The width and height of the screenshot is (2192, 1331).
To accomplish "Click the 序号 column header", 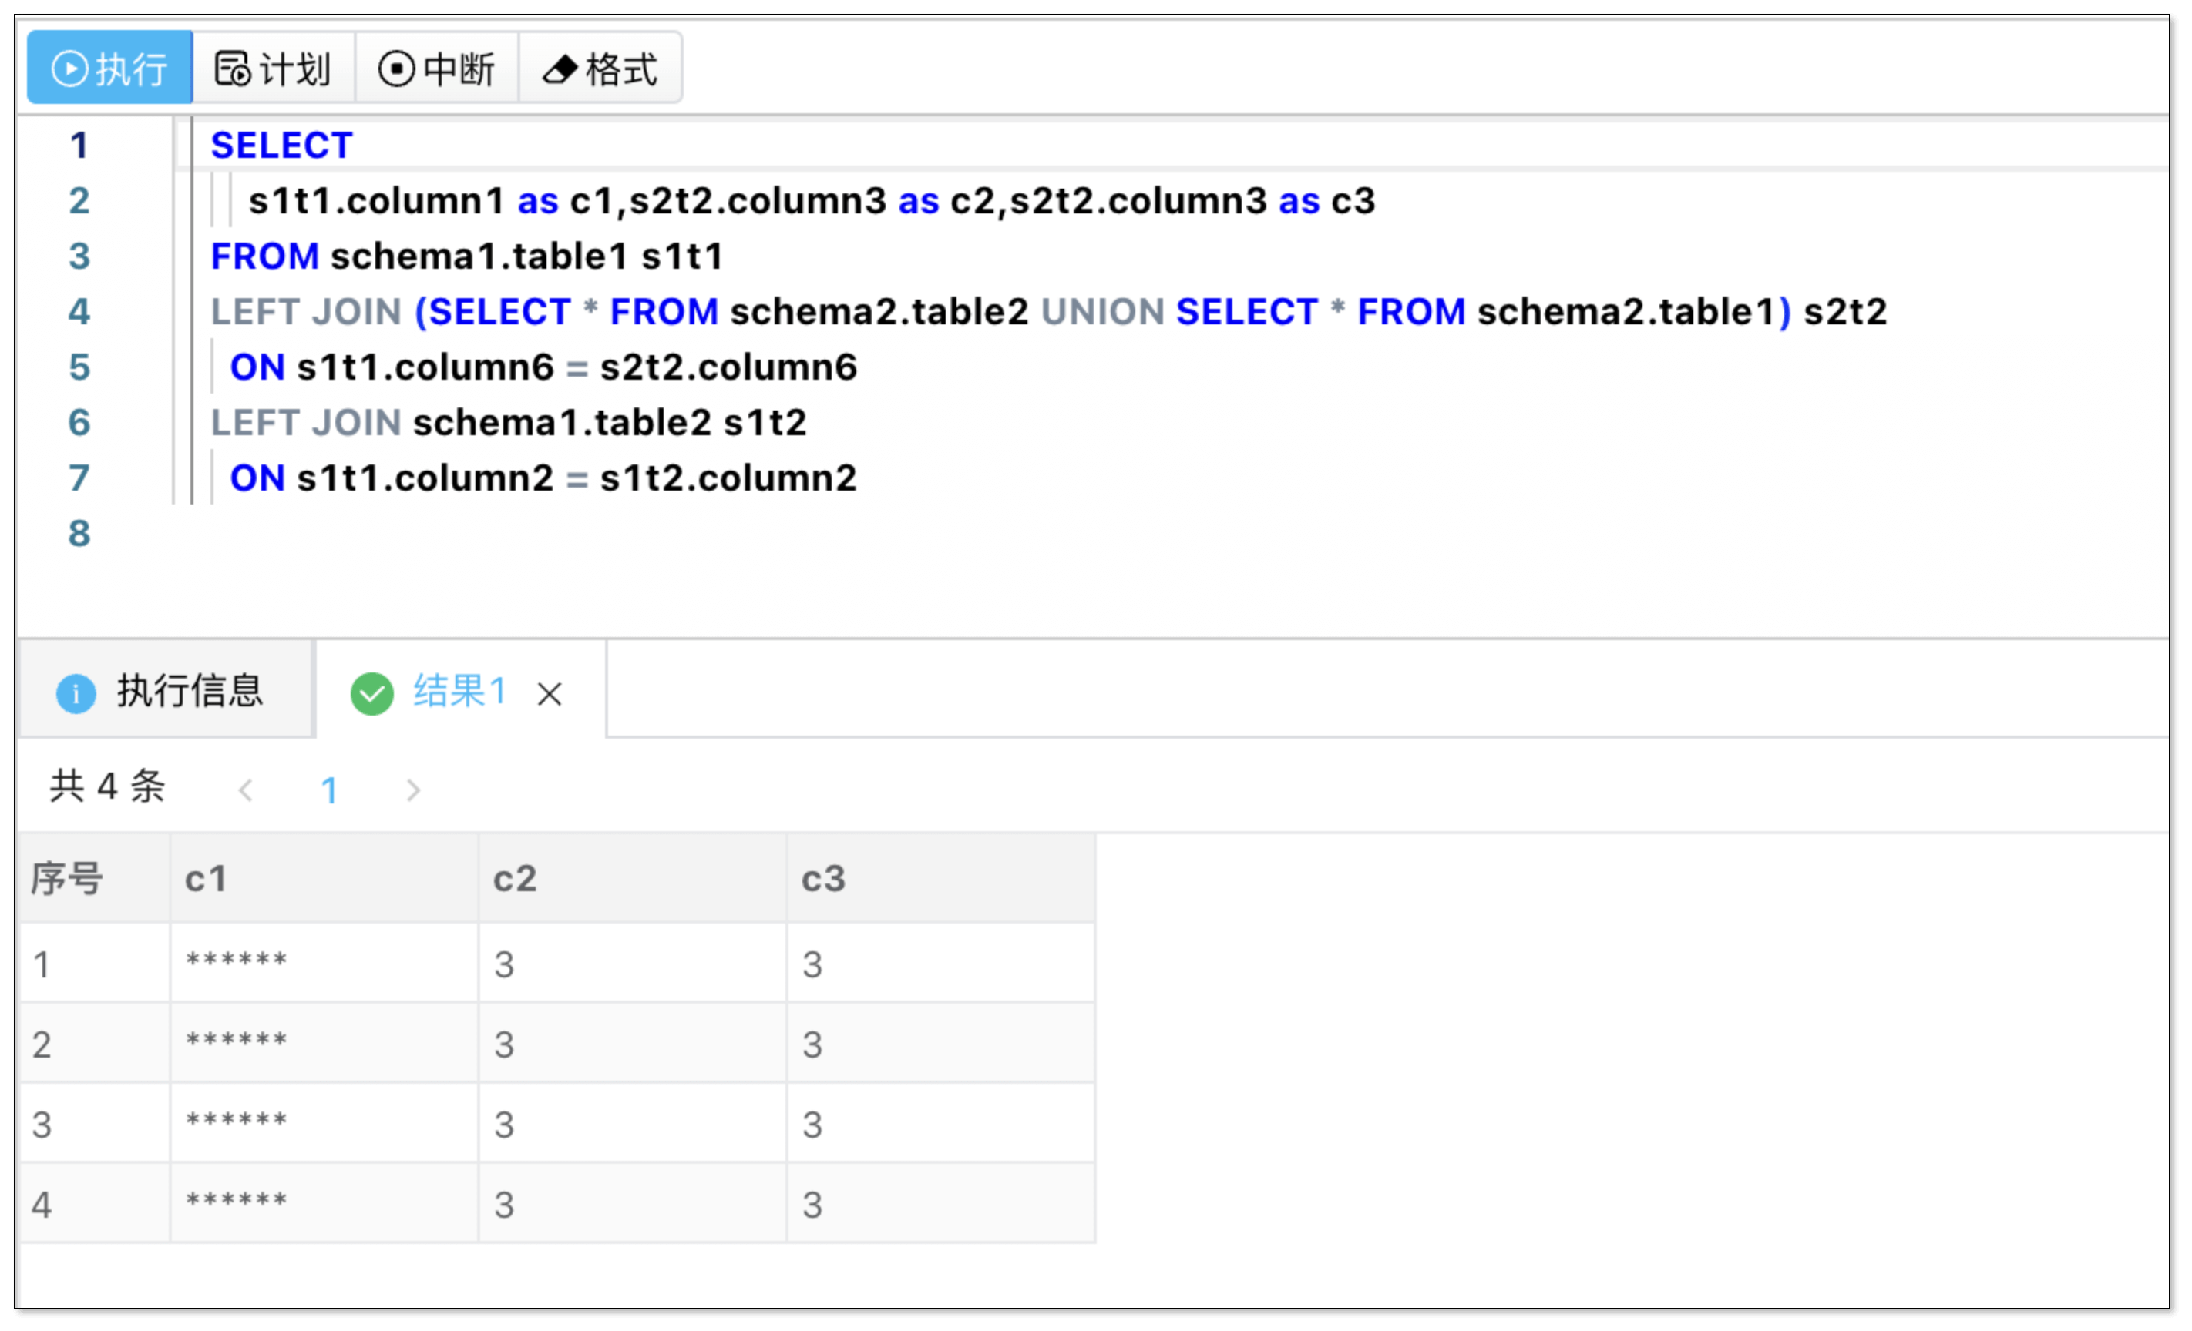I will click(x=67, y=878).
